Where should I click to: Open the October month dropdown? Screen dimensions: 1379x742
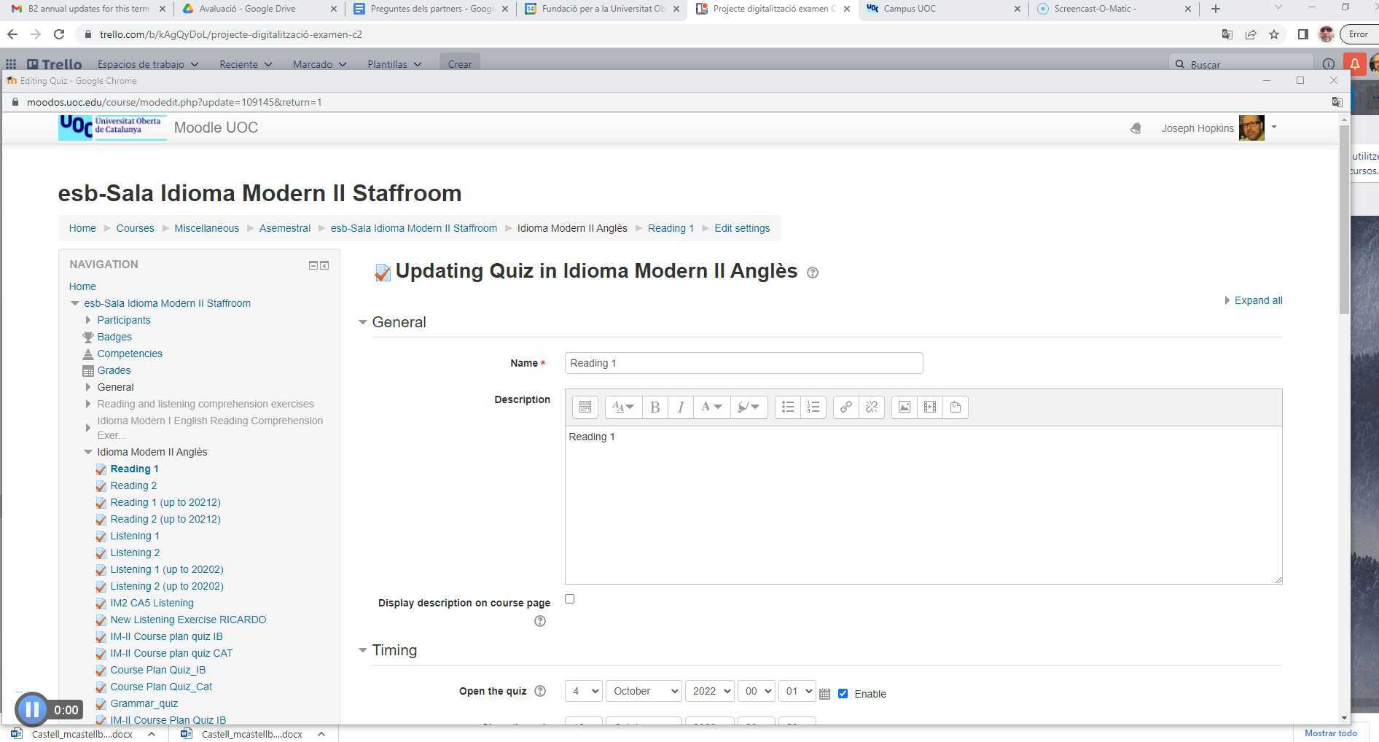(643, 691)
